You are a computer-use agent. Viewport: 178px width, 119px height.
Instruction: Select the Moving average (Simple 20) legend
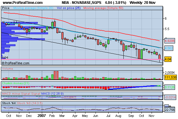33,8
